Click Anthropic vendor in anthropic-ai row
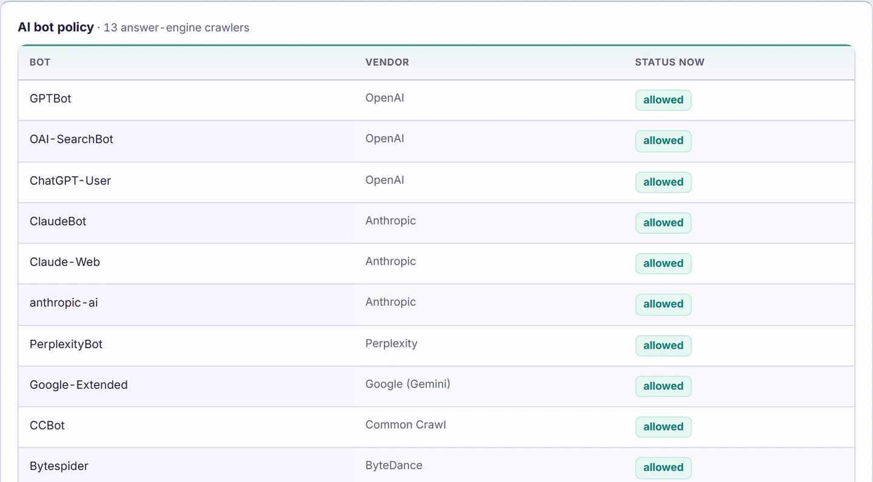 (x=390, y=302)
